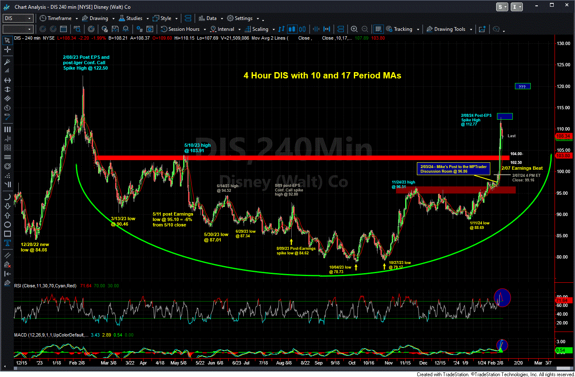Click the red resistance band near 103.80
This screenshot has width=575, height=377.
coord(302,158)
